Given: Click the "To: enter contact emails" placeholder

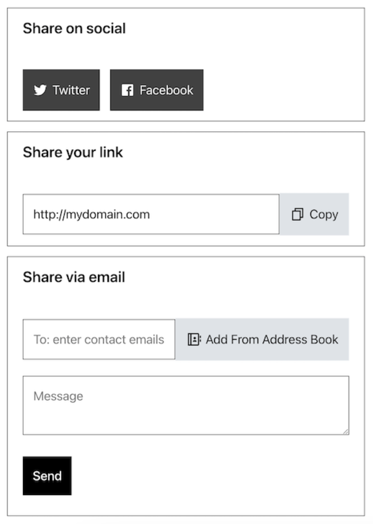Looking at the screenshot, I should (x=99, y=339).
